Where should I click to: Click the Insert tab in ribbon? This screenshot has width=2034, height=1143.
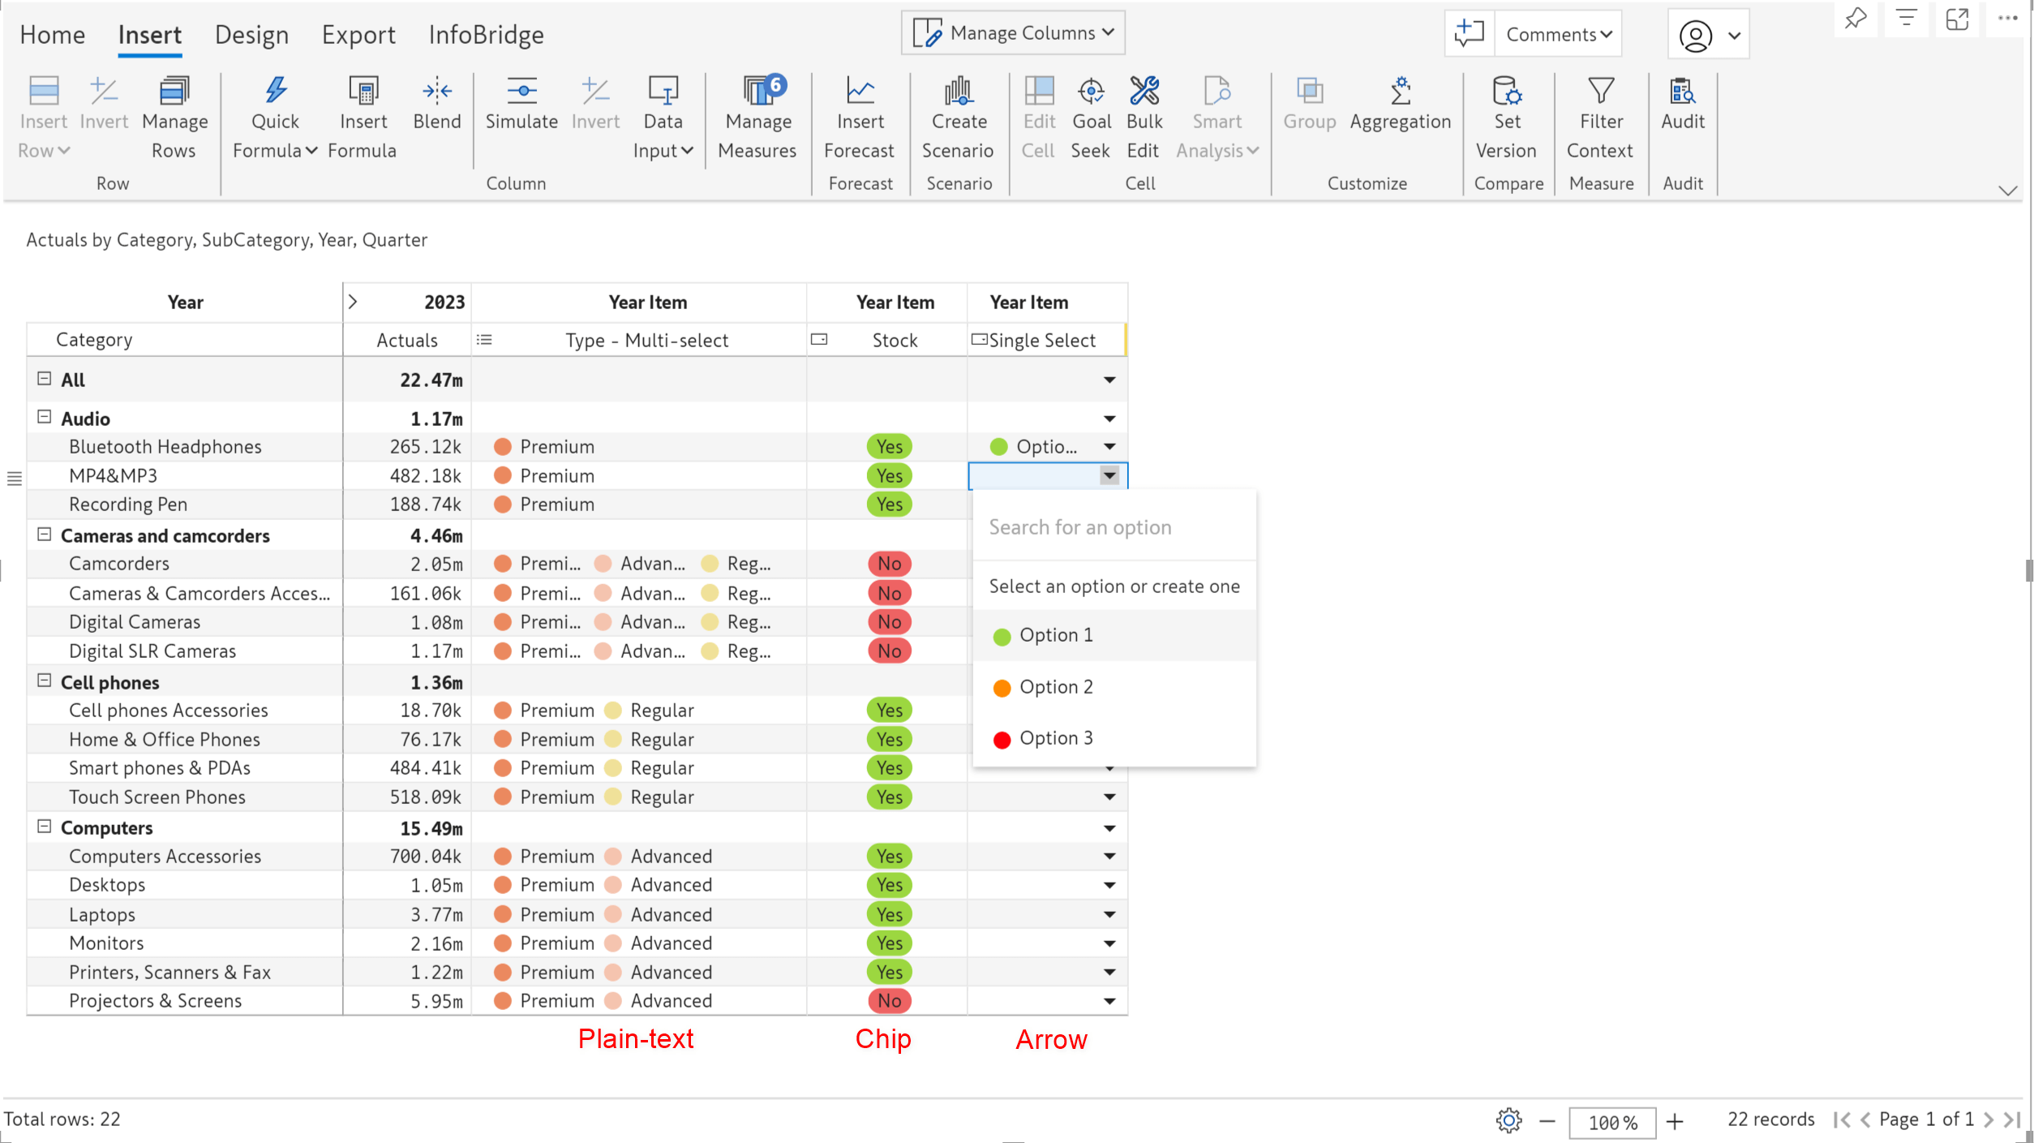pos(149,33)
